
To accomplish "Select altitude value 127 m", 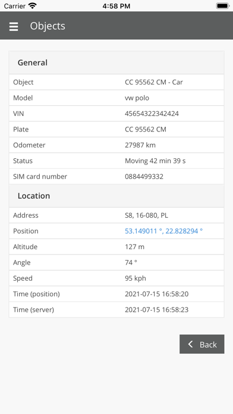I will coord(134,247).
